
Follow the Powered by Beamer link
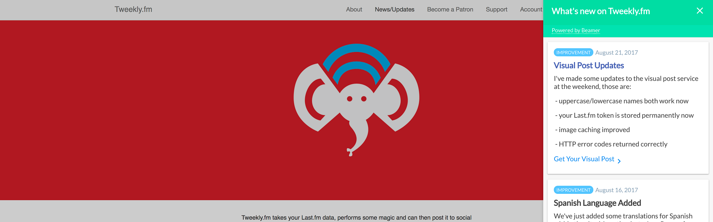pos(576,30)
